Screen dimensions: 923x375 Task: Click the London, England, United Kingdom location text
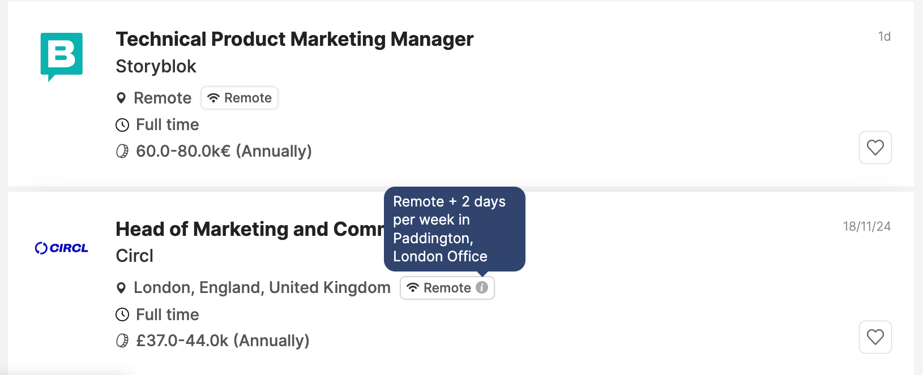[262, 287]
